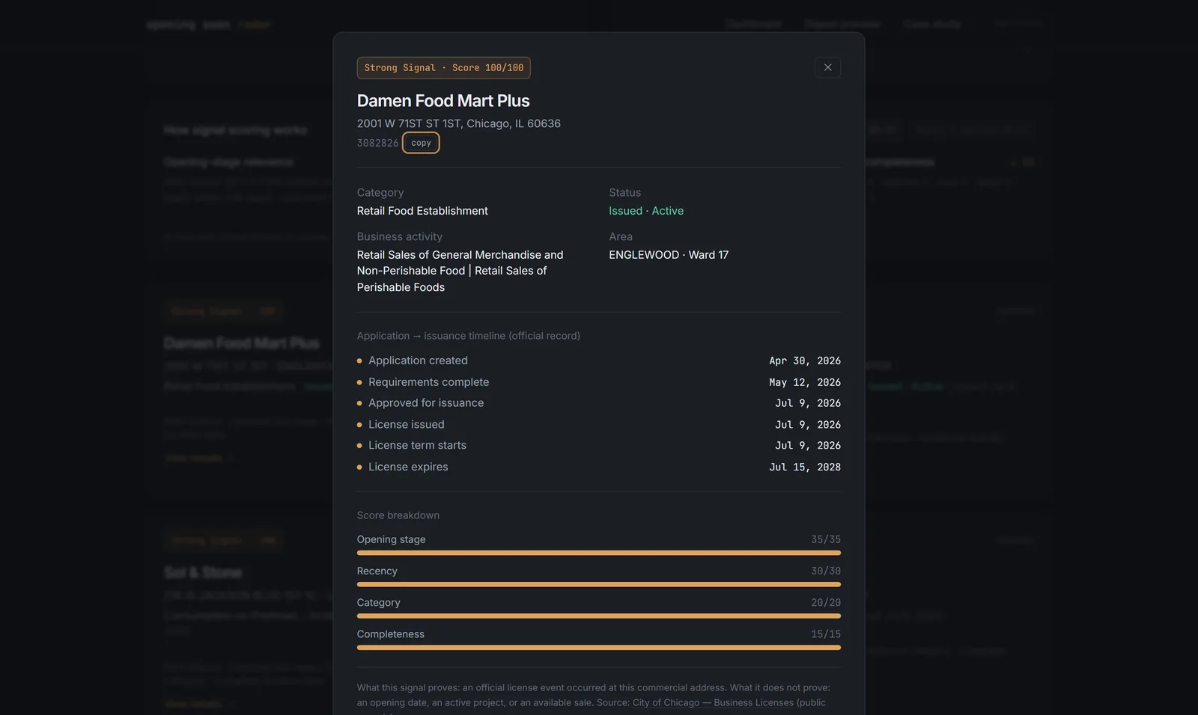
Task: Click the 30/30 recency score
Action: 826,571
